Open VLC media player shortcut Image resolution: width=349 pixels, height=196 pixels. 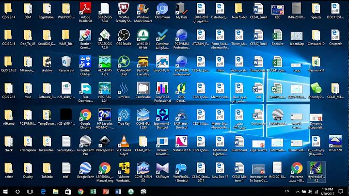click(124, 146)
